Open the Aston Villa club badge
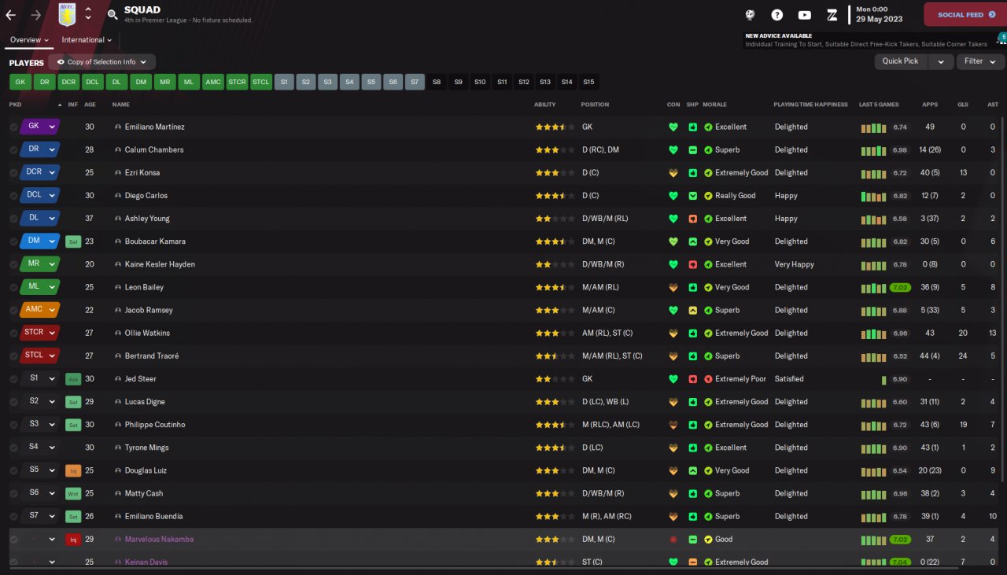1007x575 pixels. (x=67, y=14)
